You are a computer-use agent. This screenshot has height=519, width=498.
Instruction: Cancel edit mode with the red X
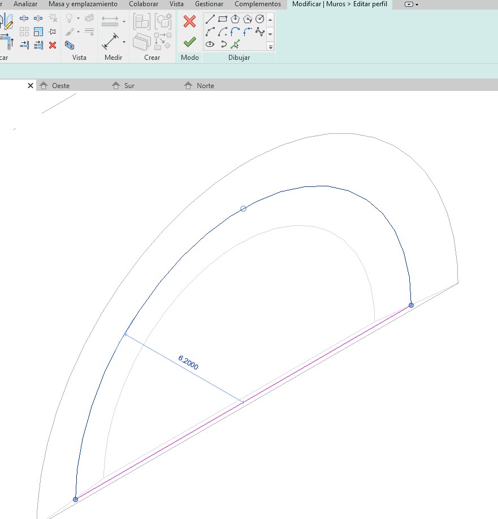point(189,21)
